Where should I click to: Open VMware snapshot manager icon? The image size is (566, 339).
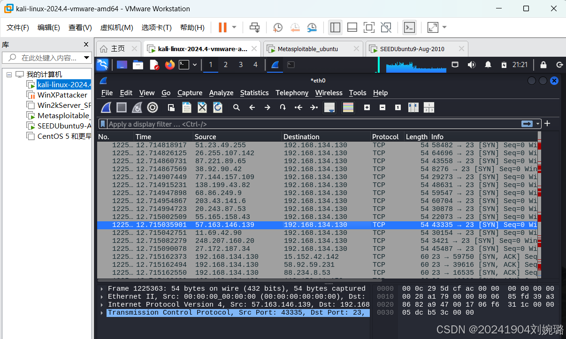[x=312, y=28]
